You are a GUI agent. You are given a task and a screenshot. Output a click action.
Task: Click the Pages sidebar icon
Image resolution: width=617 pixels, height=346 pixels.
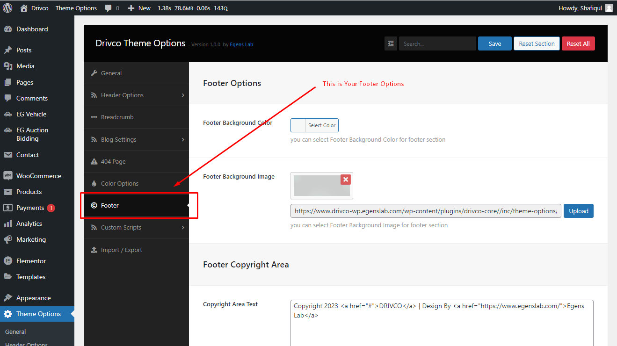coord(7,82)
